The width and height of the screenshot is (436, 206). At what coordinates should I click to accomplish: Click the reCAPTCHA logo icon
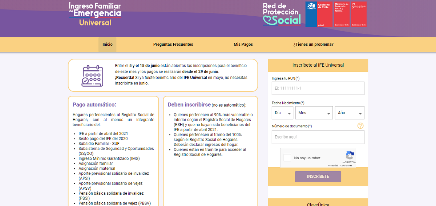tap(350, 156)
